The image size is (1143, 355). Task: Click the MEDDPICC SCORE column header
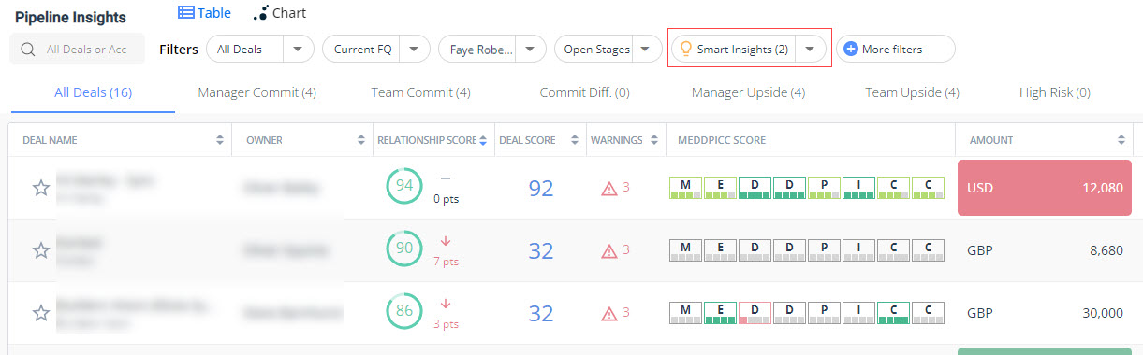pos(721,140)
